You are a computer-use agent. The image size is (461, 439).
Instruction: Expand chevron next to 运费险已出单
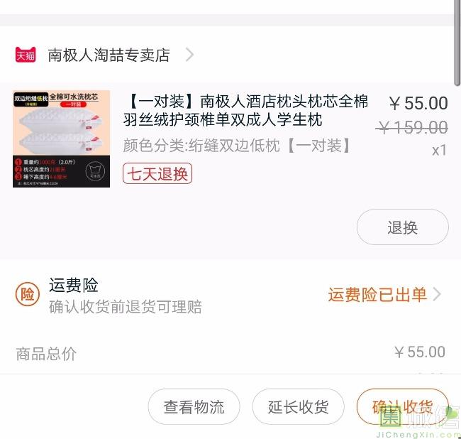(437, 294)
